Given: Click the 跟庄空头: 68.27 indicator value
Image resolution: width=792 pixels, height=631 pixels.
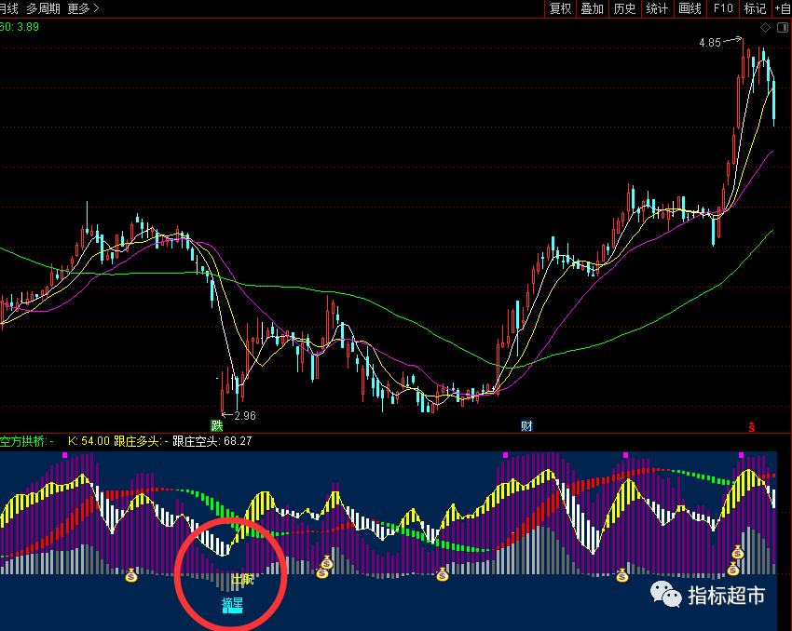Looking at the screenshot, I should coord(212,441).
